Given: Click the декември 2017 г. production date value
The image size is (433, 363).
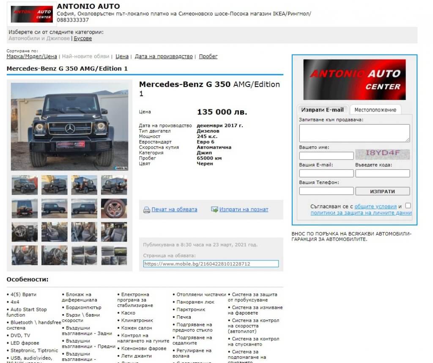Looking at the screenshot, I should [x=220, y=125].
